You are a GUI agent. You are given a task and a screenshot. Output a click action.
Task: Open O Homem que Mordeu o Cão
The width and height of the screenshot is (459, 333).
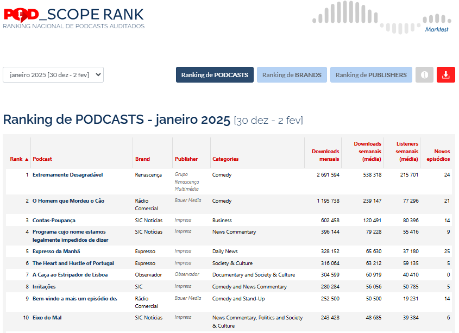[x=68, y=201]
